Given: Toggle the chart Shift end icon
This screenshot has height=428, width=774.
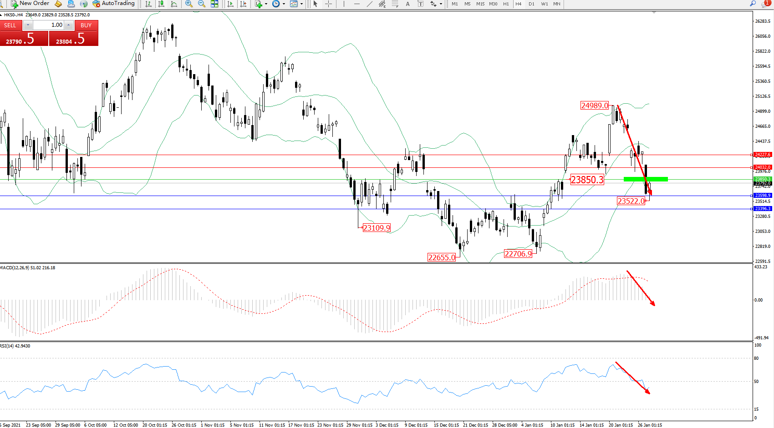Looking at the screenshot, I should (x=244, y=4).
